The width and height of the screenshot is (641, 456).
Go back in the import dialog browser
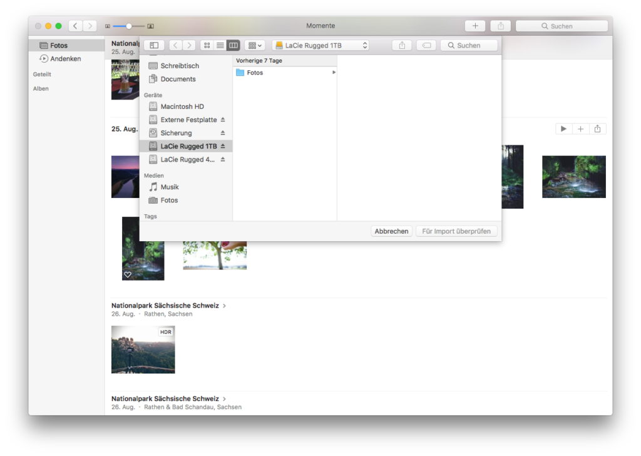click(175, 45)
